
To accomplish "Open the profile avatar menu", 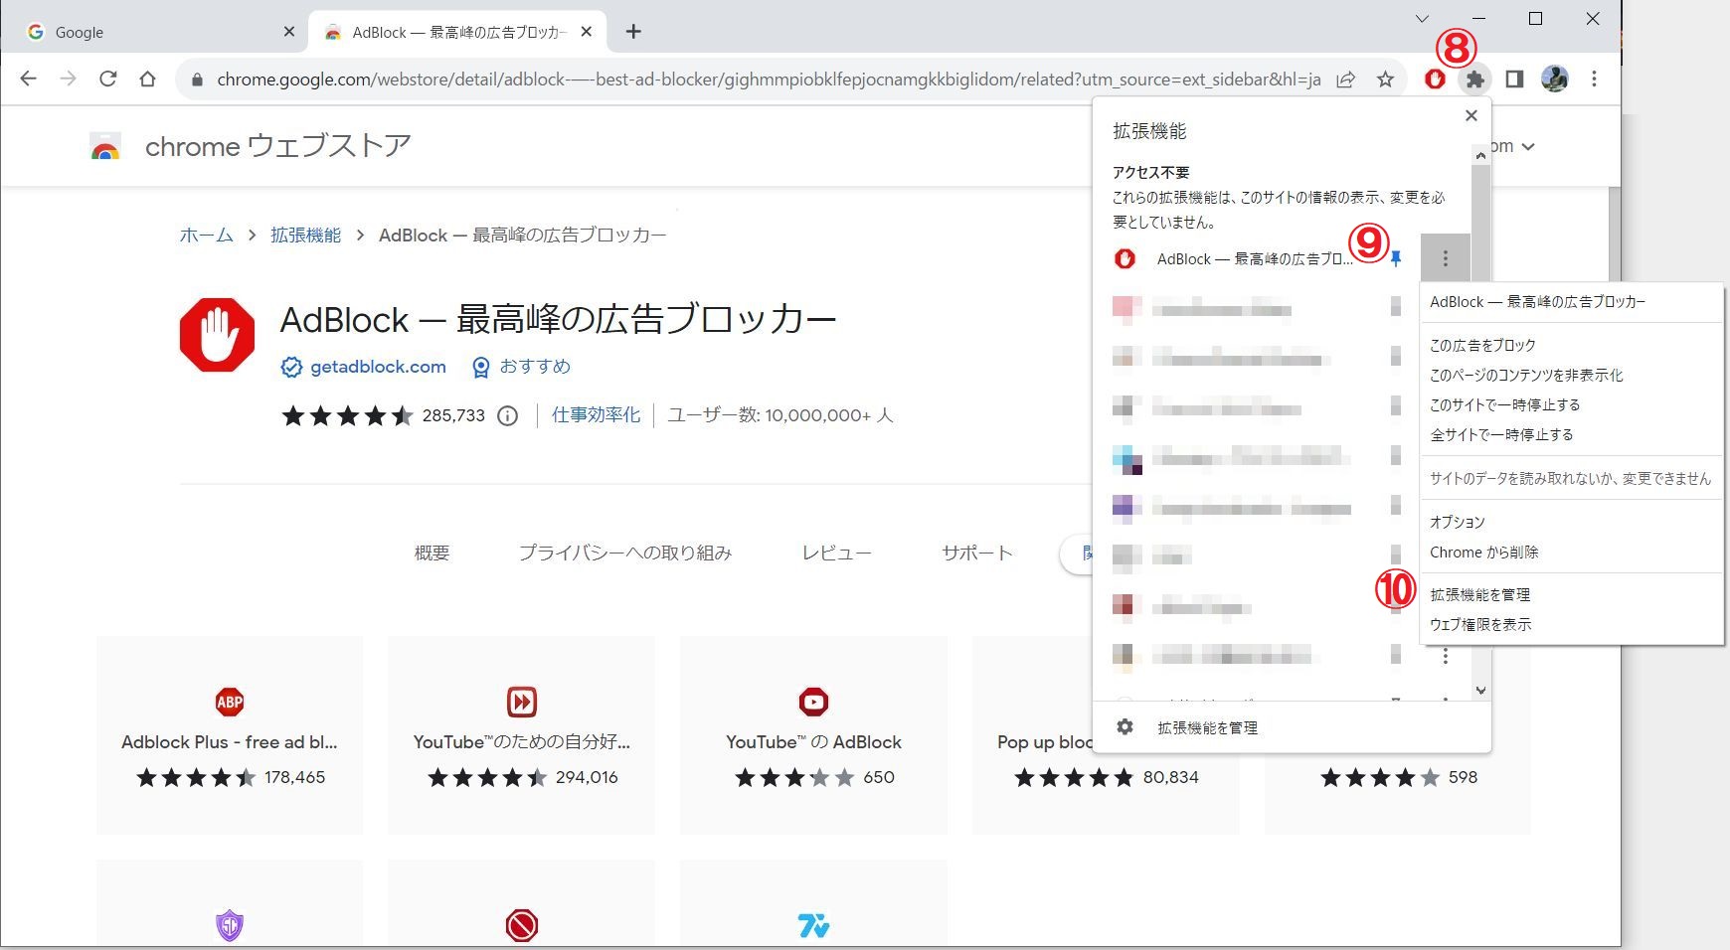I will [x=1554, y=79].
